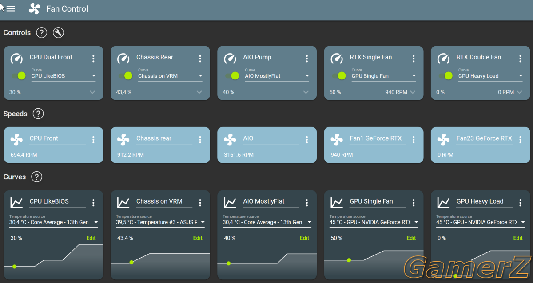Click the green point on CPU LikeBIOS graph
Viewport: 533px width, 283px height.
point(15,267)
